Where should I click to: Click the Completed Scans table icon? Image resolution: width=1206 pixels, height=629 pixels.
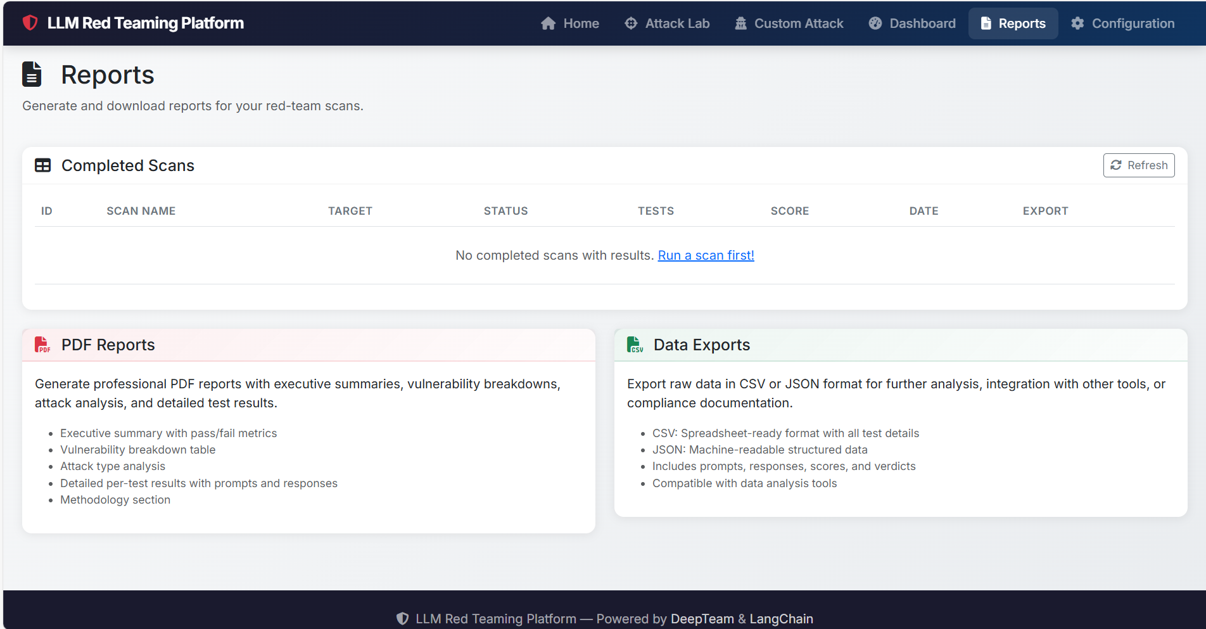coord(43,165)
